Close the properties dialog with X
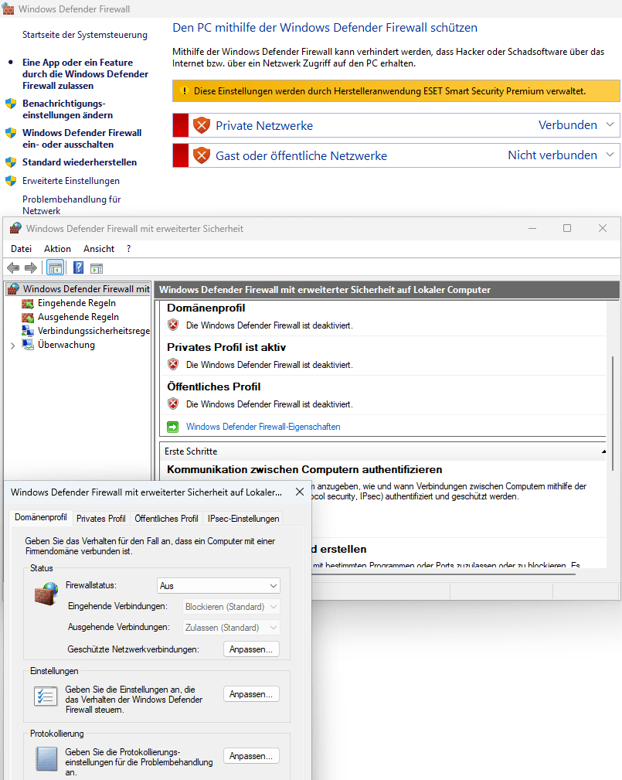 (x=300, y=492)
